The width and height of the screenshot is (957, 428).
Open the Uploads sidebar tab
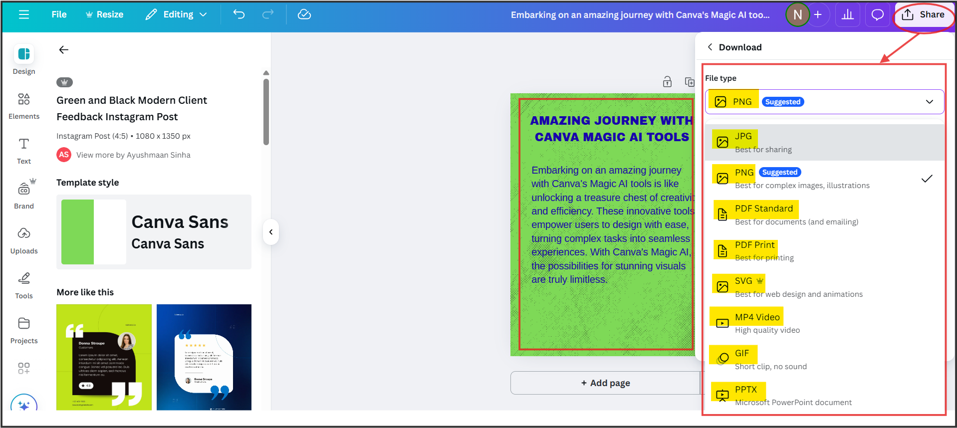[x=24, y=240]
